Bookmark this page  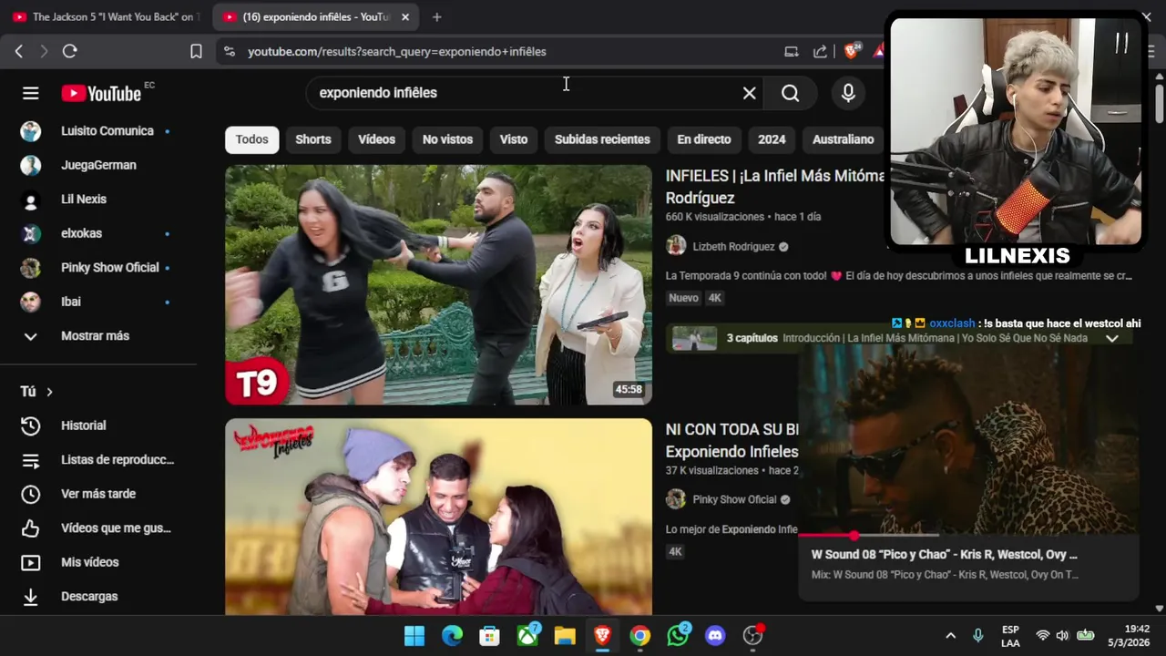(196, 51)
